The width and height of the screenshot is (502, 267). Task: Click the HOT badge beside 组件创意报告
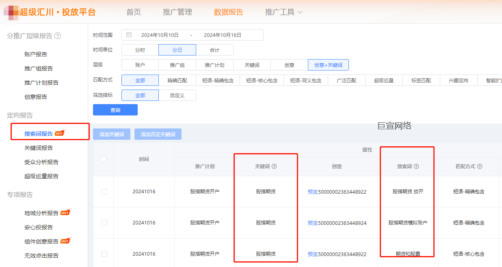[65, 240]
